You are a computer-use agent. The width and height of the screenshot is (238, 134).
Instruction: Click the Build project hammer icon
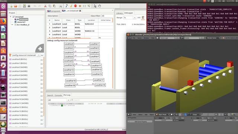pos(67,6)
